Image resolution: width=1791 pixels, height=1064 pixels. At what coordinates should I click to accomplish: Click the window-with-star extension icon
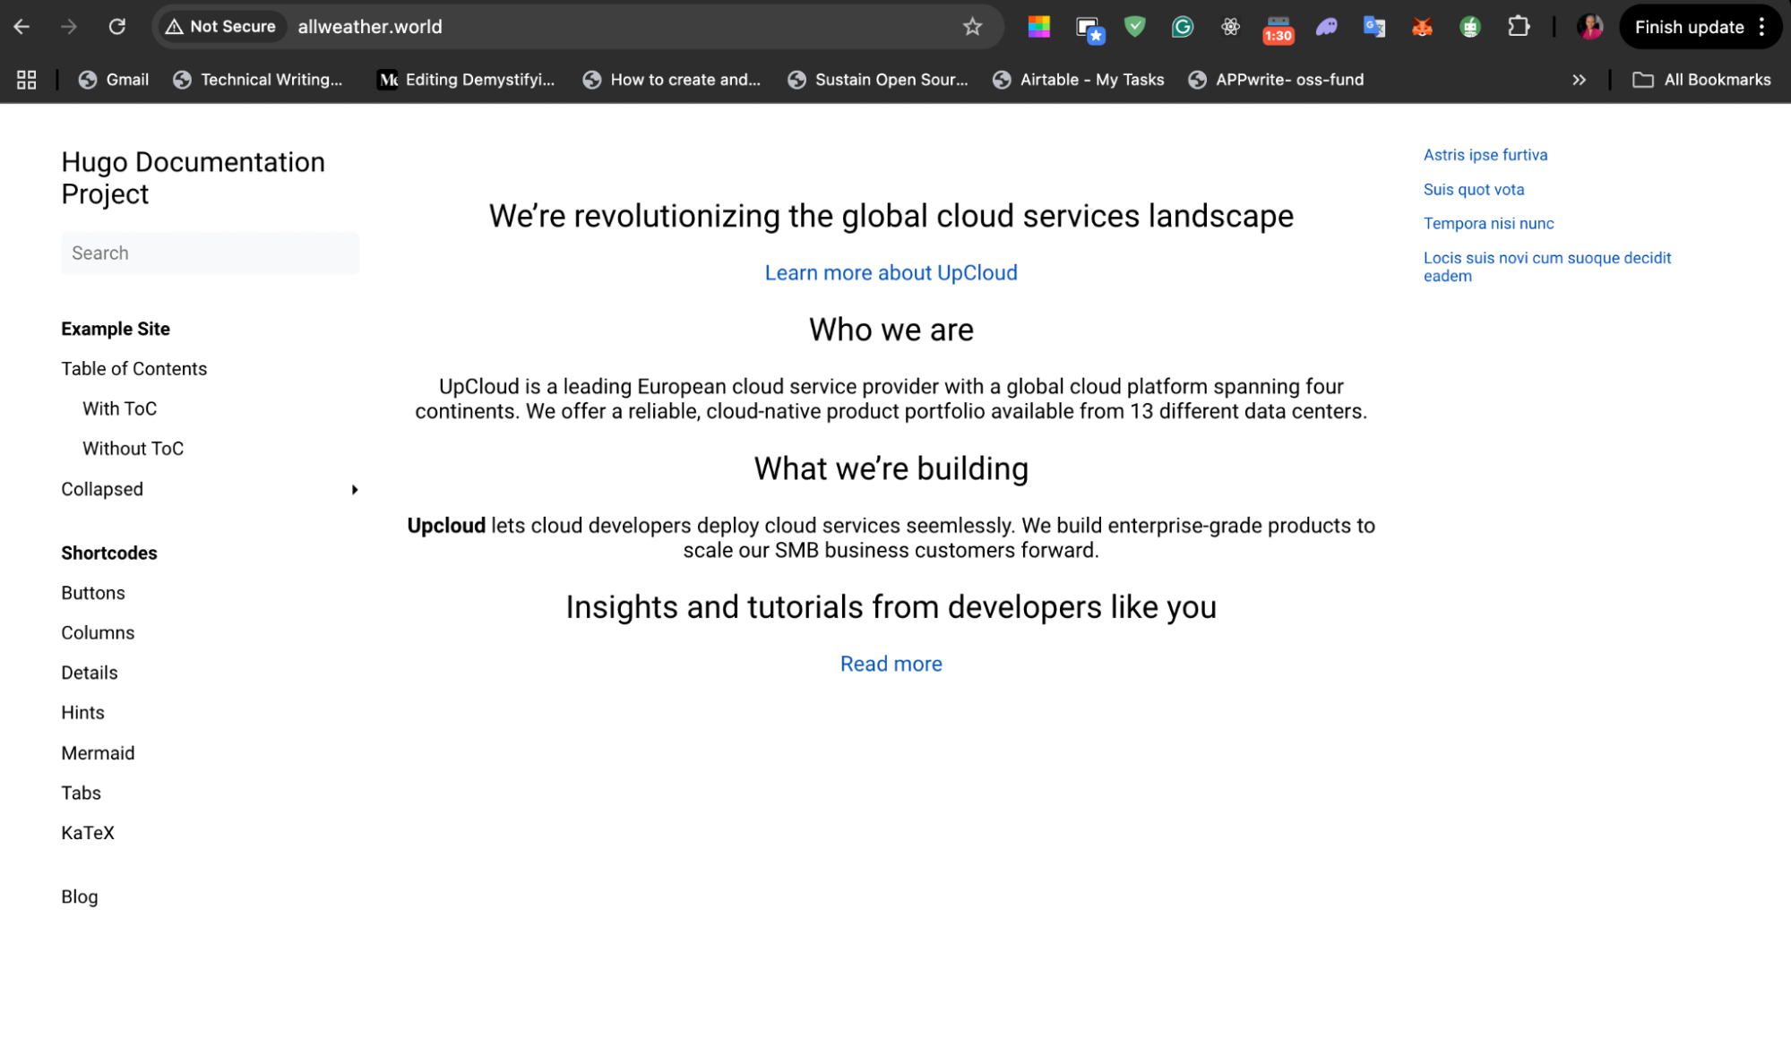coord(1089,29)
